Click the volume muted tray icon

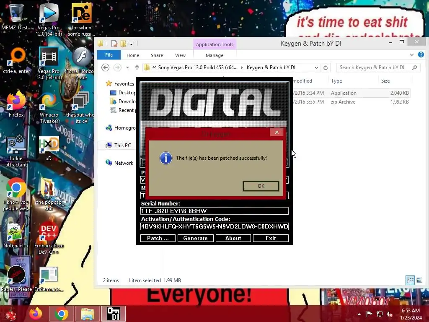point(390,314)
